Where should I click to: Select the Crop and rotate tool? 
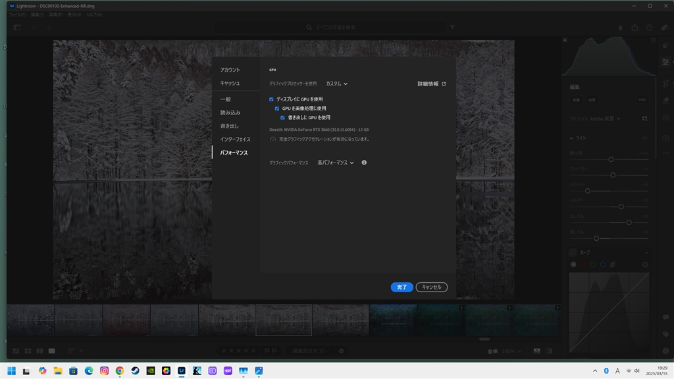pyautogui.click(x=666, y=84)
